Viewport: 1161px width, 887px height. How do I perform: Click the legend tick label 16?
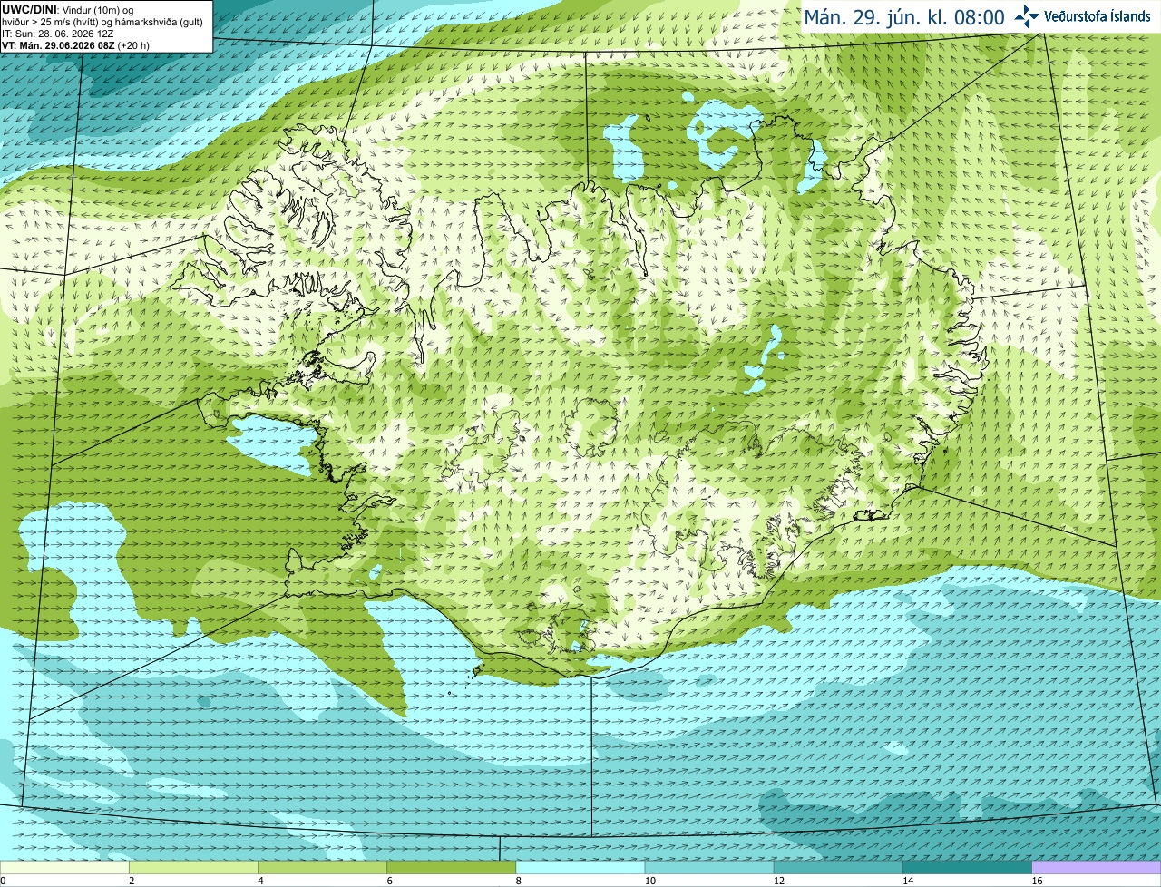coord(1037,881)
